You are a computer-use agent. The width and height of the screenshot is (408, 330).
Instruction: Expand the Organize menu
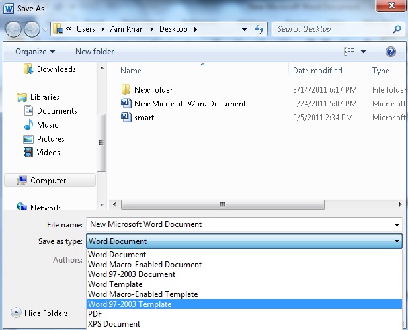click(x=35, y=52)
